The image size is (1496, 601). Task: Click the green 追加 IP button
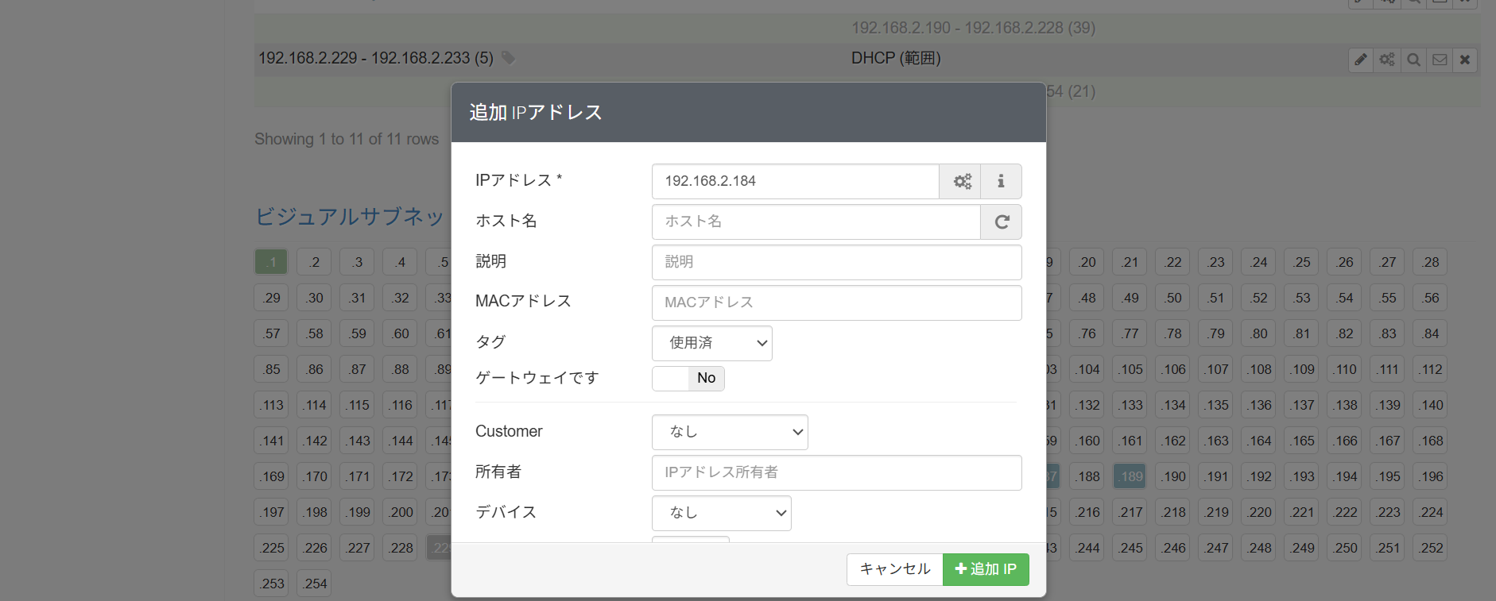(x=986, y=569)
